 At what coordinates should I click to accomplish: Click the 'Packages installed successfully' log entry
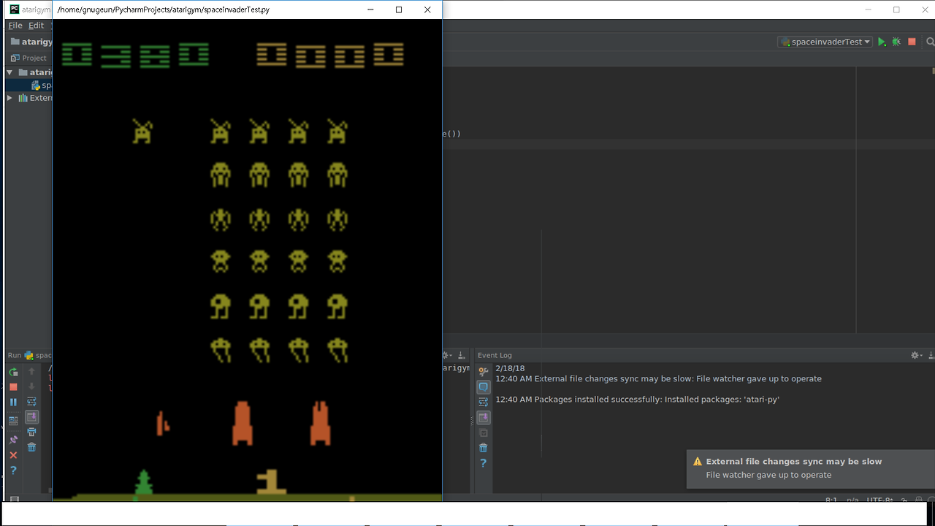click(x=637, y=400)
